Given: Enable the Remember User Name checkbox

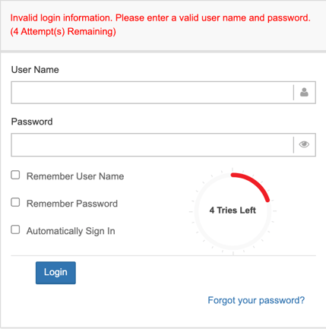Looking at the screenshot, I should click(x=15, y=175).
